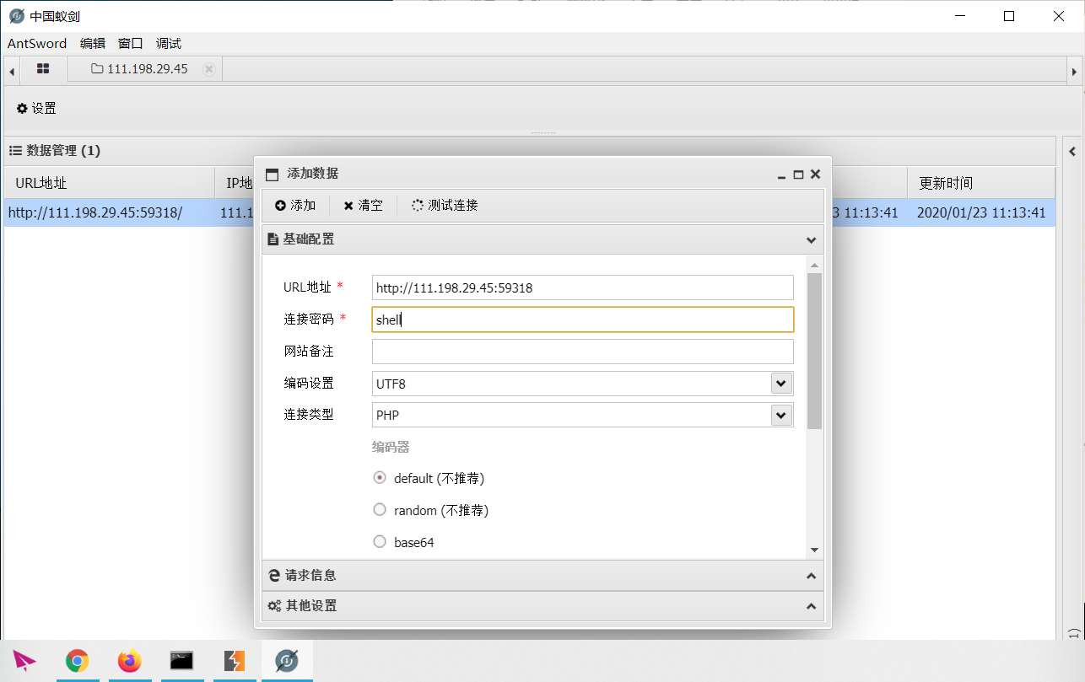Click the 基础配置 document icon

[x=273, y=239]
